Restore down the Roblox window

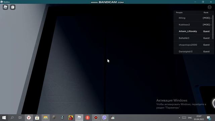(x=203, y=2)
